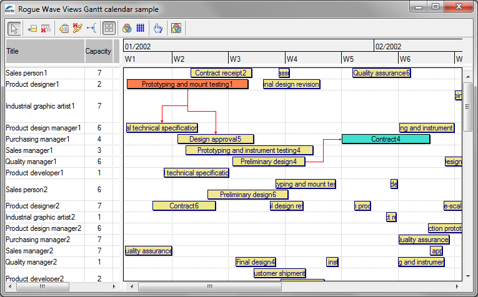Select the turquoise Contract4 activity bar

tap(386, 139)
